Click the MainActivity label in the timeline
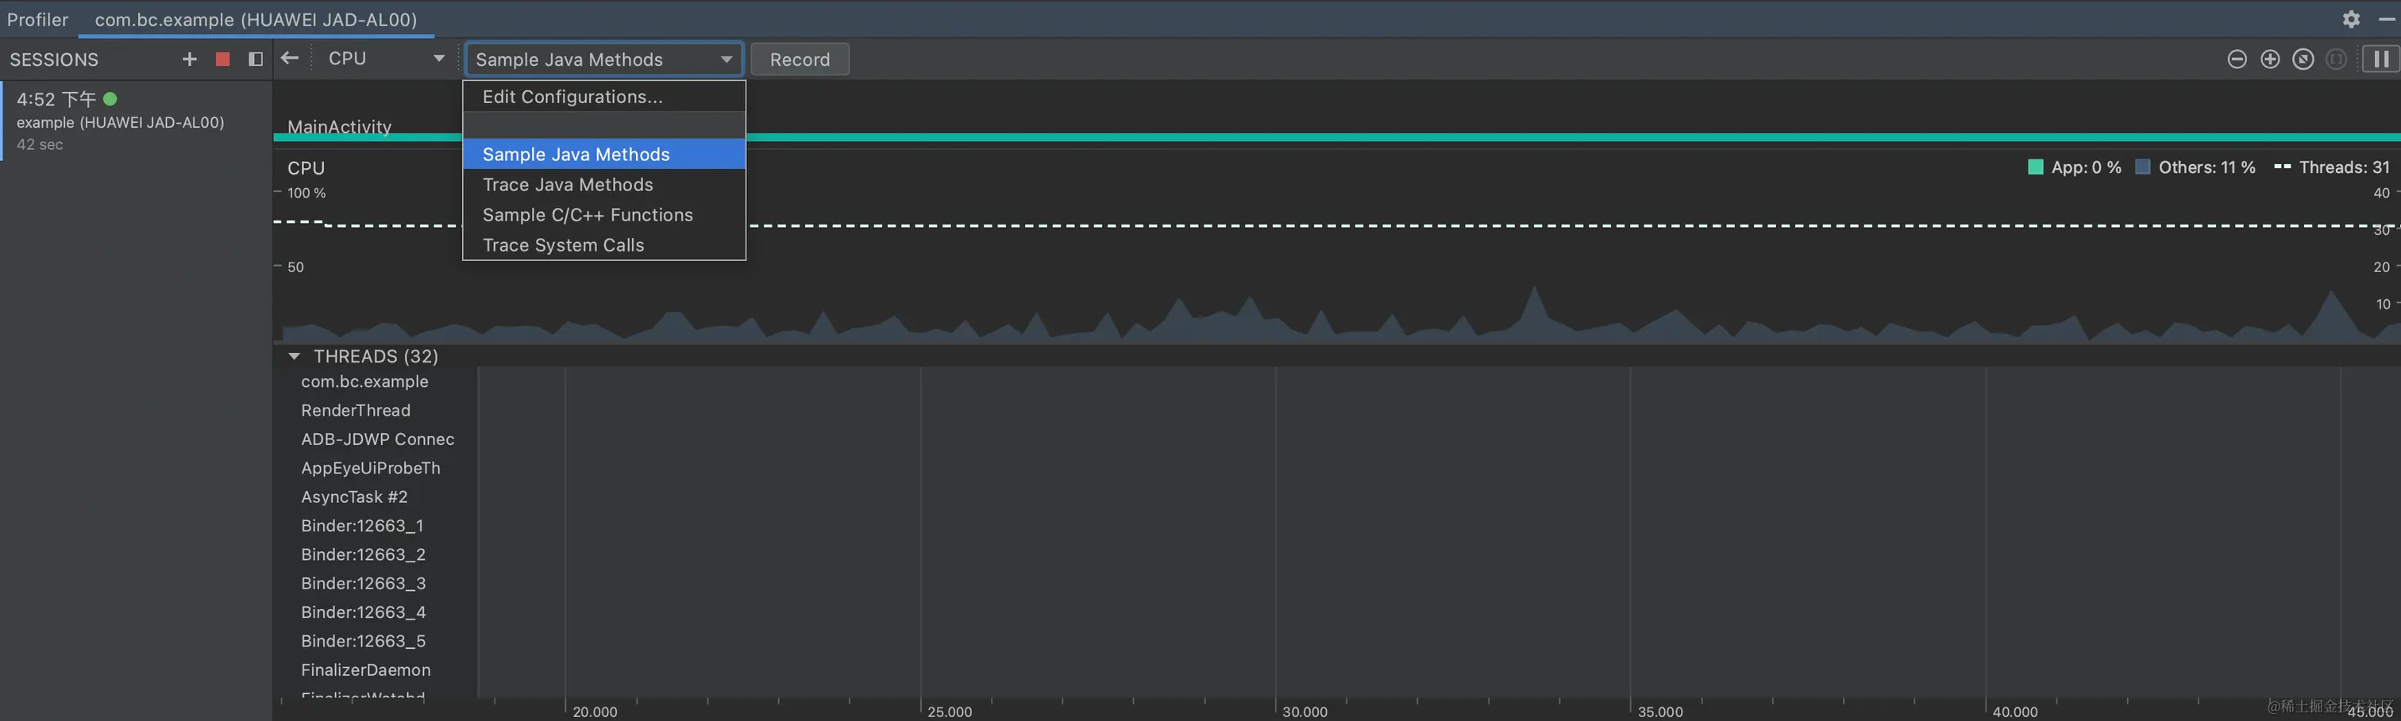Image resolution: width=2401 pixels, height=721 pixels. click(x=339, y=127)
